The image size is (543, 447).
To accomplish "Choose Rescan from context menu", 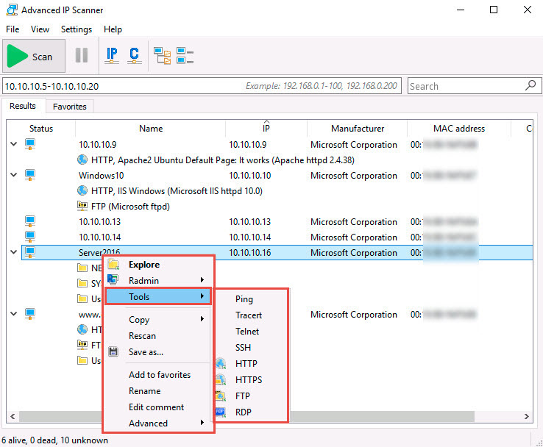I will click(x=157, y=335).
